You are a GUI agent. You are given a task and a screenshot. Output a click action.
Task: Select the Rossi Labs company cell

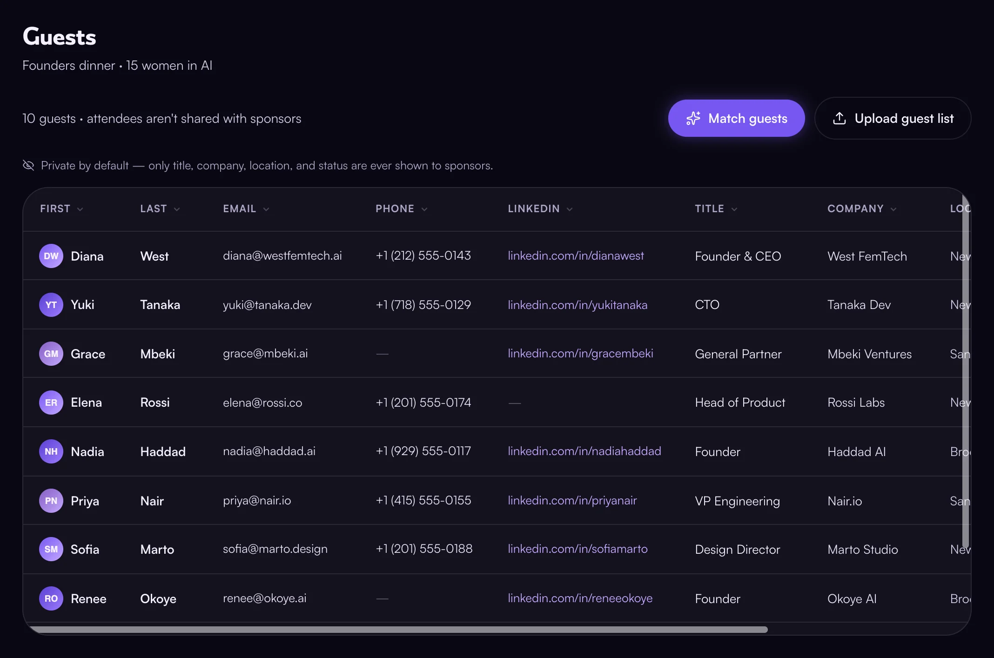[856, 403]
